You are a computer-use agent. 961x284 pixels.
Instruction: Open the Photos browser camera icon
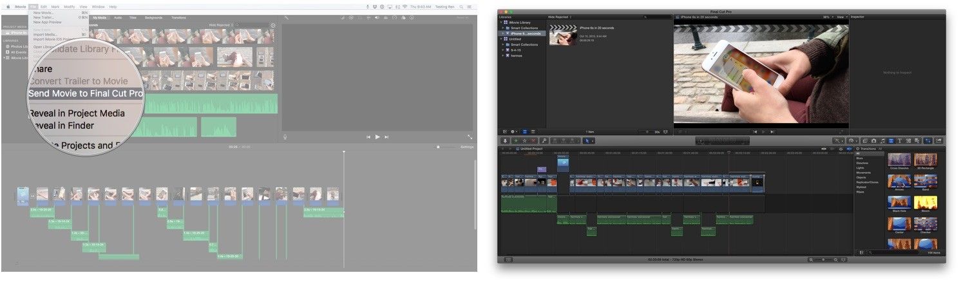873,140
